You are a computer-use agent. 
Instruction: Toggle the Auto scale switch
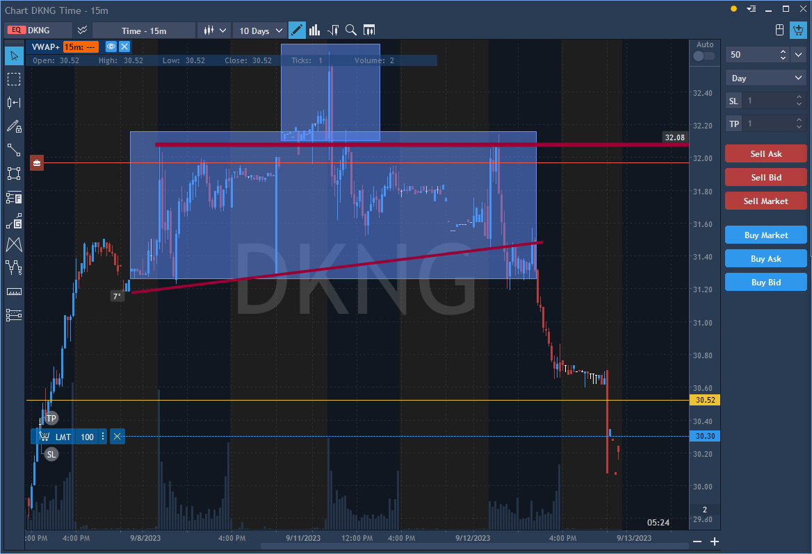[x=704, y=56]
